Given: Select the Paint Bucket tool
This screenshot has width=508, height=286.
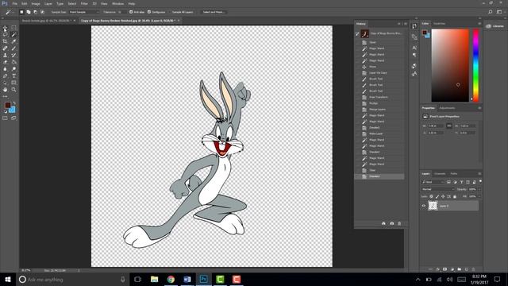Looking at the screenshot, I should pos(13,62).
